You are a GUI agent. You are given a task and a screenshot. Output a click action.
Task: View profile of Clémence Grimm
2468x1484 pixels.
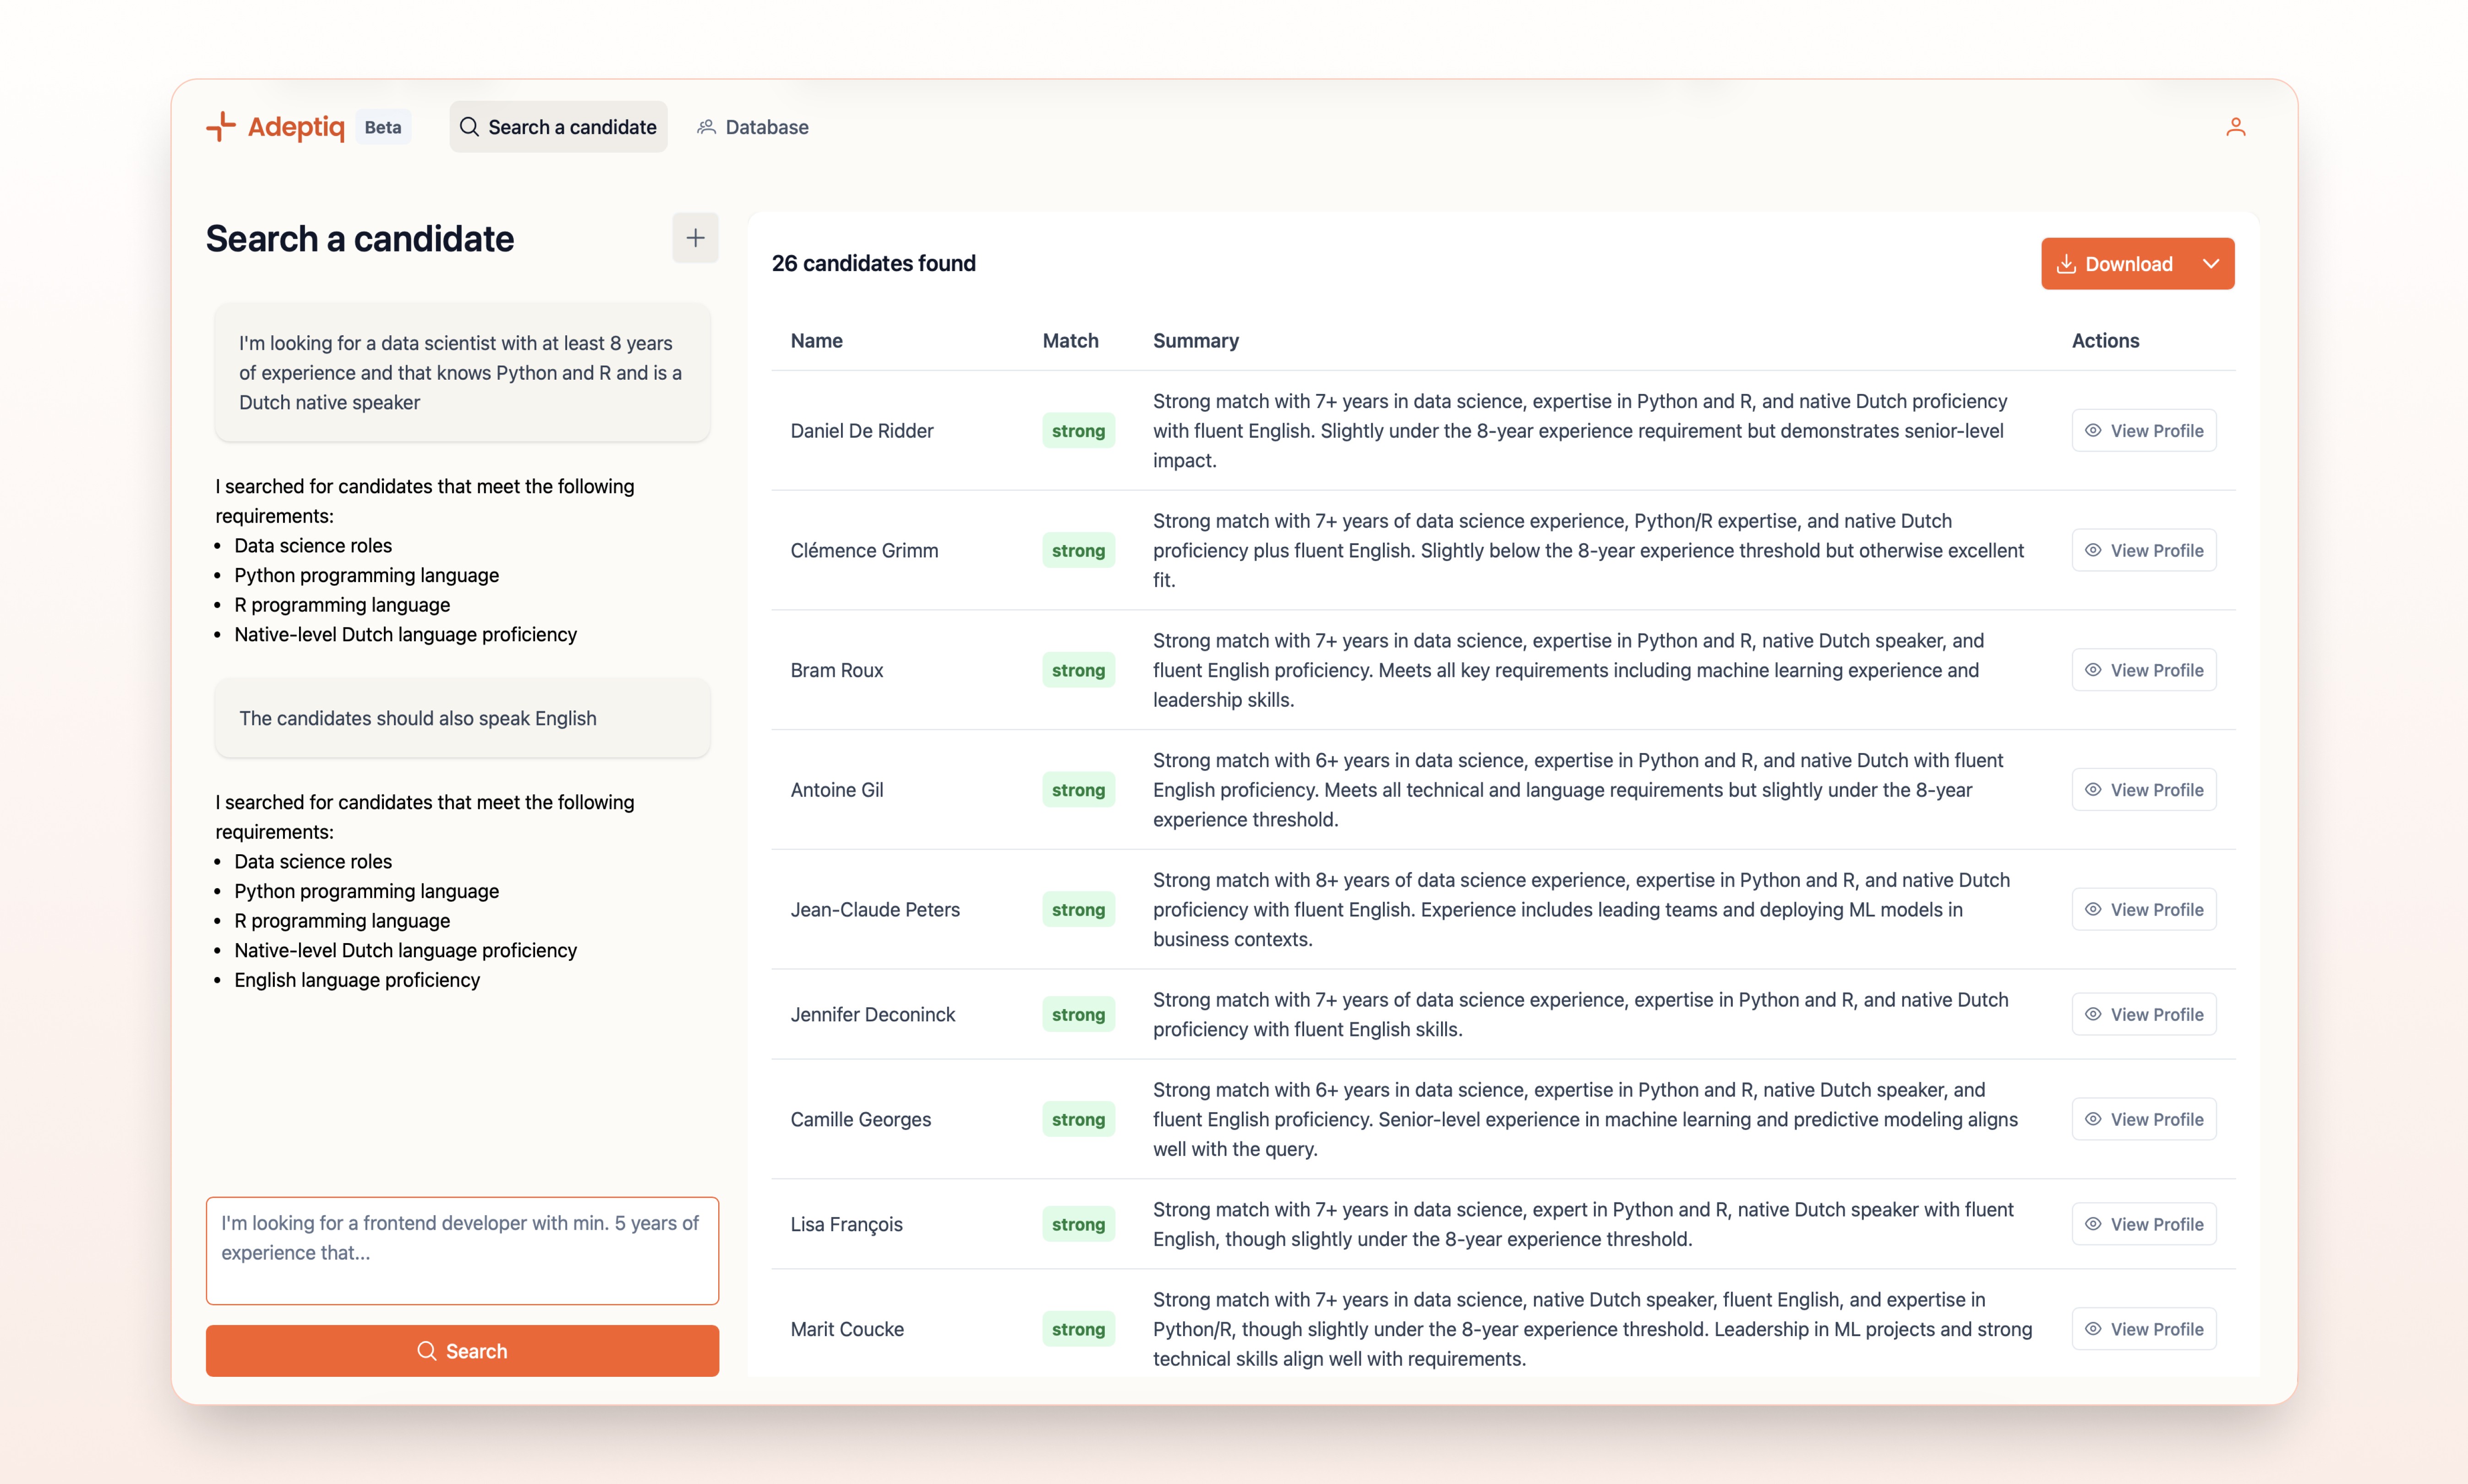(2144, 551)
